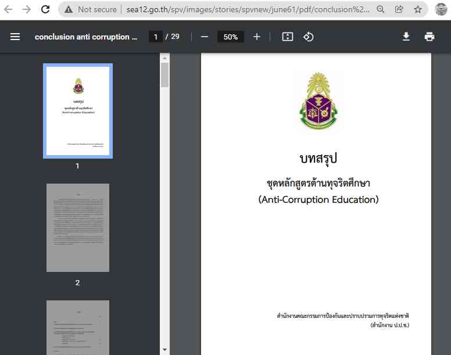This screenshot has width=451, height=355.
Task: Click the 50% zoom level field
Action: [231, 37]
